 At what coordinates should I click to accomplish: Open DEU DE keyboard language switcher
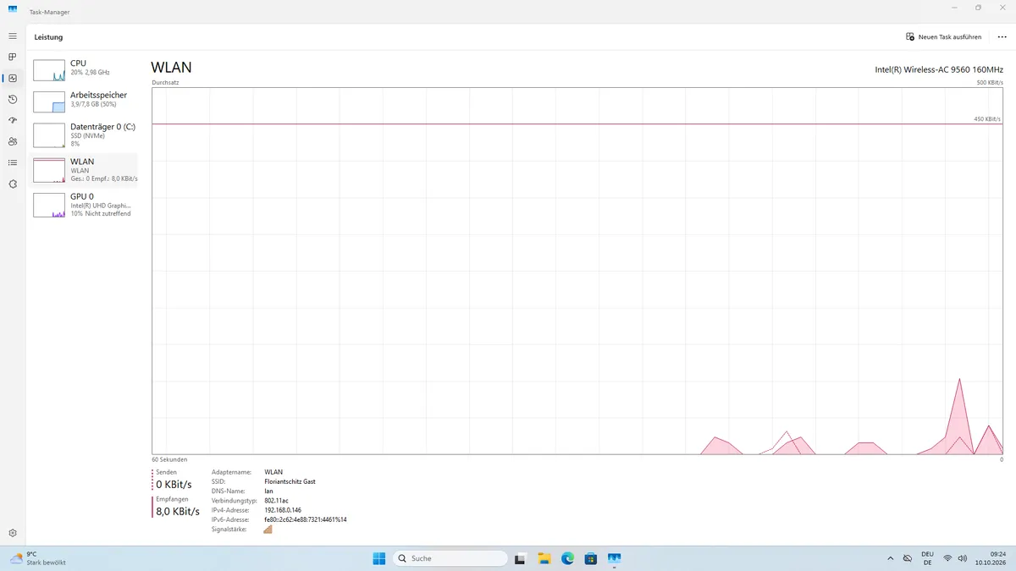927,558
